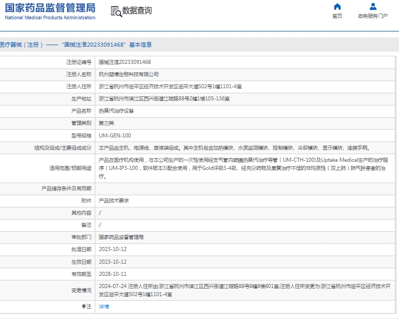Click the 型号规格 row label
The image size is (399, 323).
[81, 135]
